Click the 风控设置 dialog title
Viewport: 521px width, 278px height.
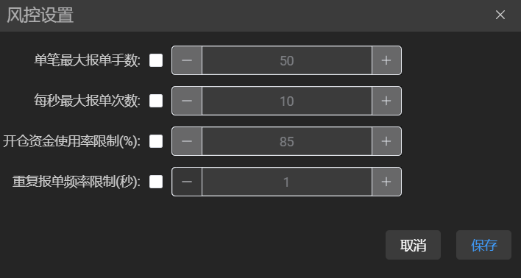pos(40,15)
